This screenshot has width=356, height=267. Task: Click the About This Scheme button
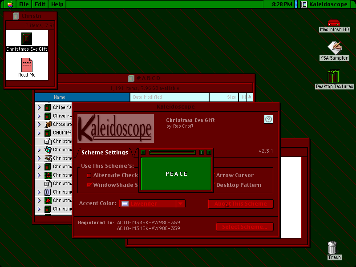[241, 204]
